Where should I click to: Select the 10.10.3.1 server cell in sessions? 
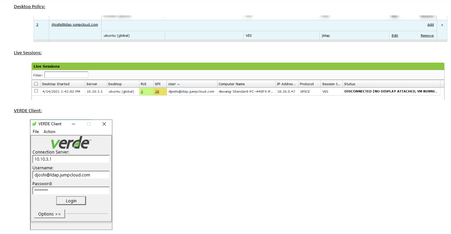coord(96,92)
